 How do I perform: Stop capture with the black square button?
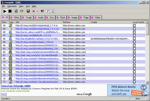point(10,11)
